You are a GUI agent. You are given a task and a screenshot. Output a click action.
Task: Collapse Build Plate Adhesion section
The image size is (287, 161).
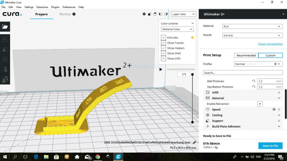pyautogui.click(x=243, y=126)
